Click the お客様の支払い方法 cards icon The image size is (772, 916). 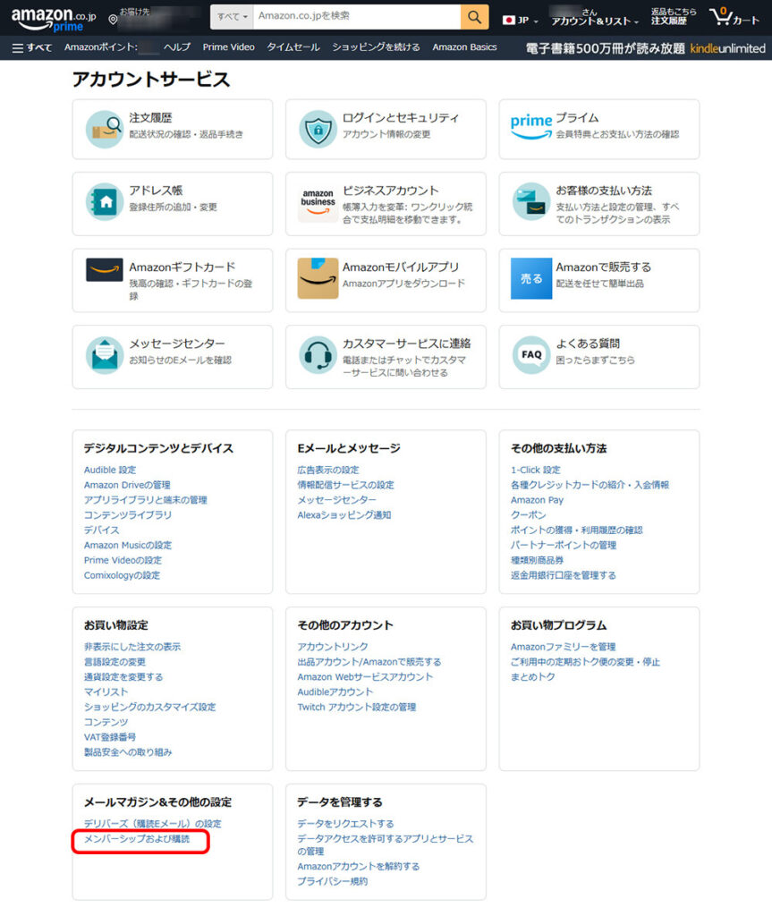(x=531, y=201)
